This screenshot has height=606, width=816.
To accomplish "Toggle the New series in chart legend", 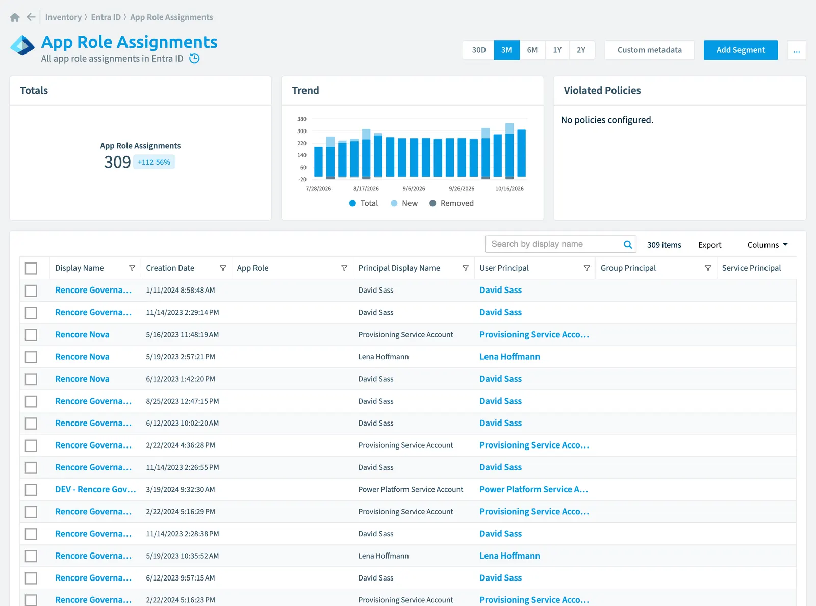I will (x=404, y=203).
